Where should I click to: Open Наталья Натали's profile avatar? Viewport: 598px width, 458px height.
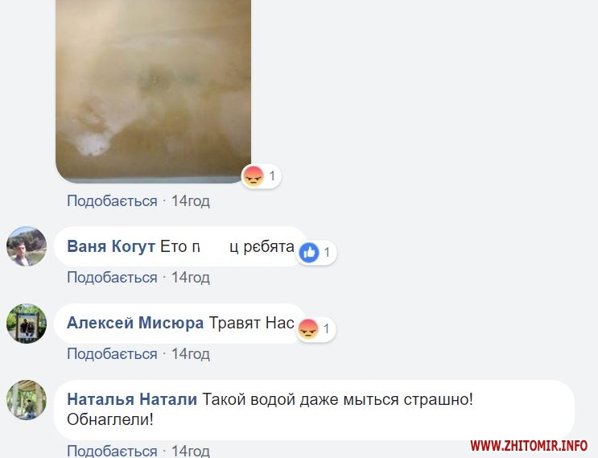(x=27, y=400)
